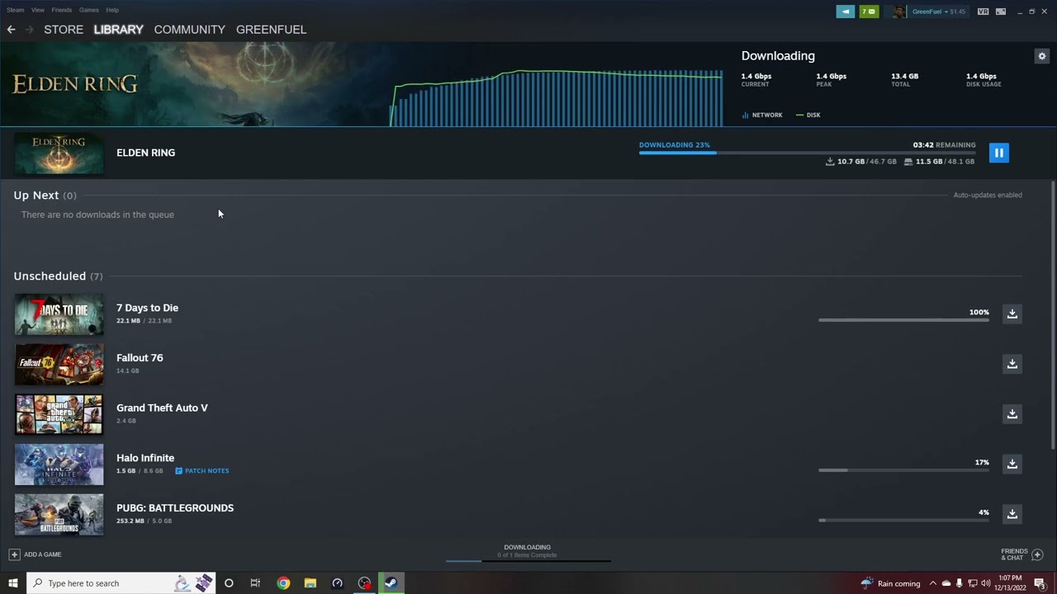
Task: Open the volume control in tray
Action: pos(985,583)
